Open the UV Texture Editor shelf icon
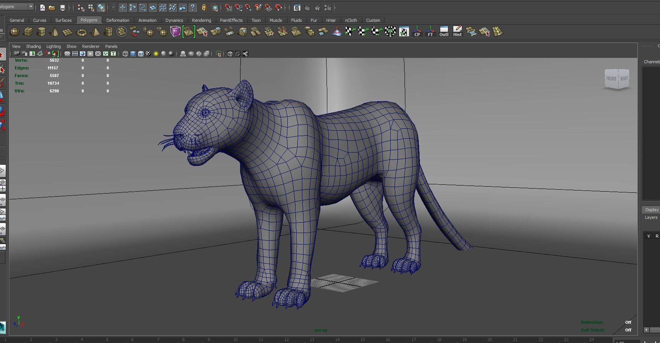This screenshot has width=660, height=343. pos(404,32)
